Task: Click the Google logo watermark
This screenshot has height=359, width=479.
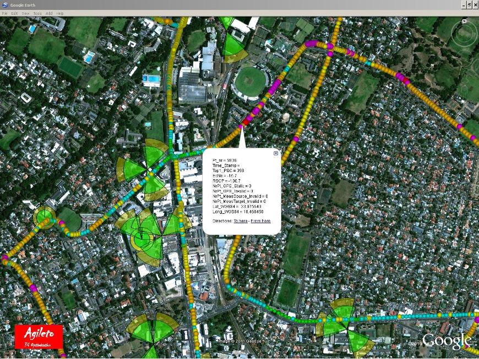Action: pos(447,340)
